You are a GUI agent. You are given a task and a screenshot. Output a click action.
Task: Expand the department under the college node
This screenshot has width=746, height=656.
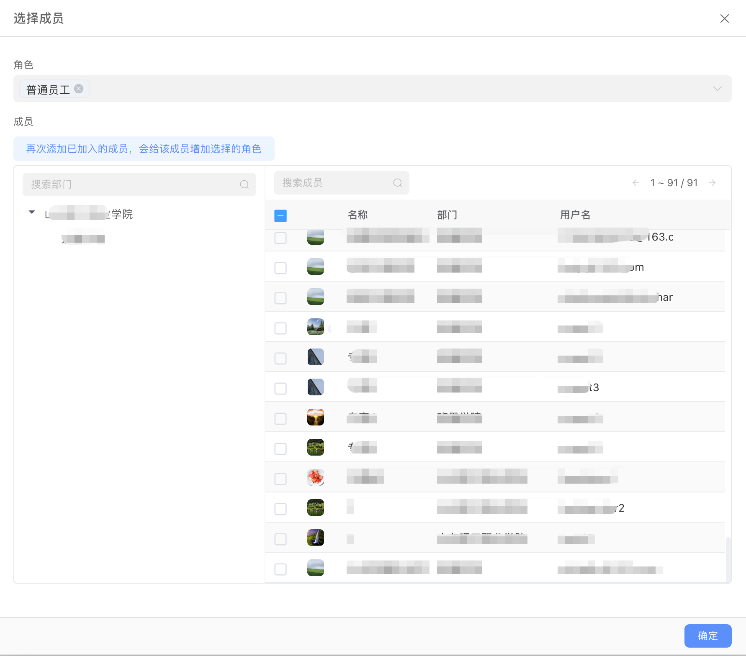pos(83,238)
